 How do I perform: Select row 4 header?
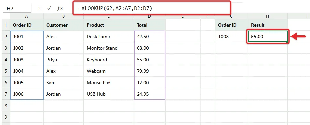coord(6,60)
